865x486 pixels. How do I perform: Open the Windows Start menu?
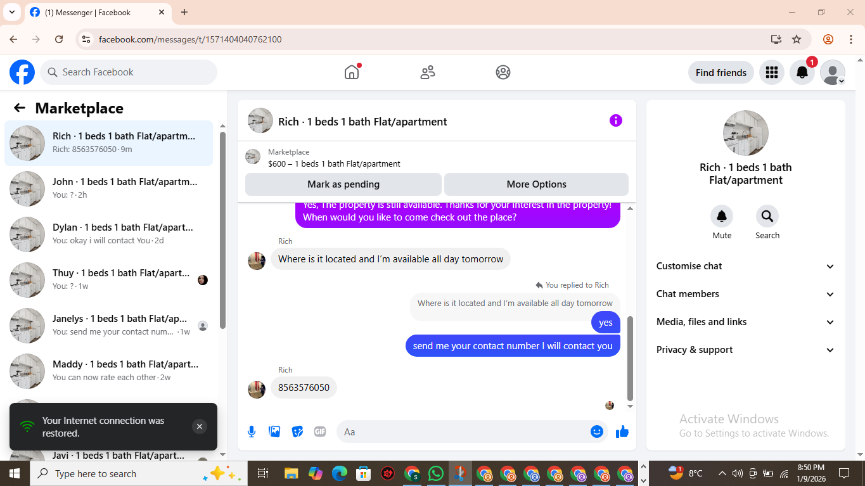click(15, 473)
